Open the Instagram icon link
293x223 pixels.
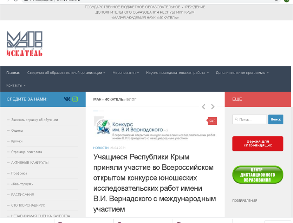pos(75,99)
